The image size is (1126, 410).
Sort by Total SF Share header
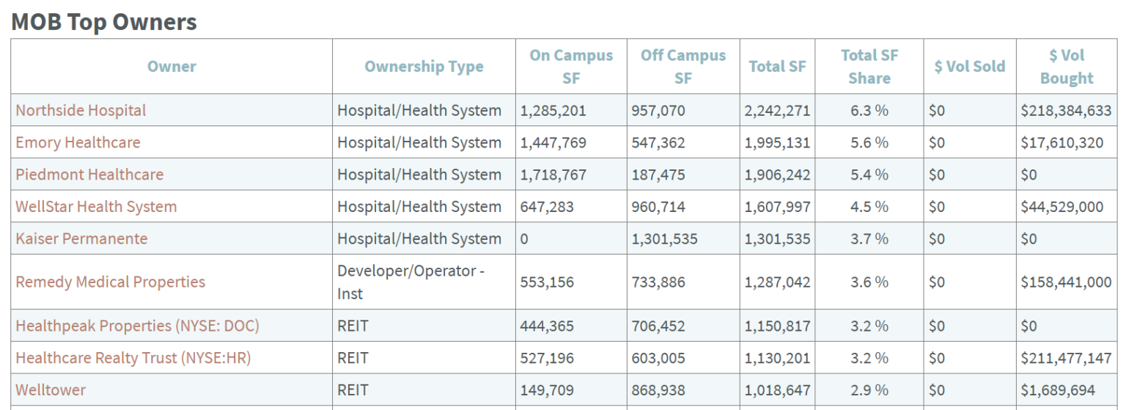click(x=869, y=67)
